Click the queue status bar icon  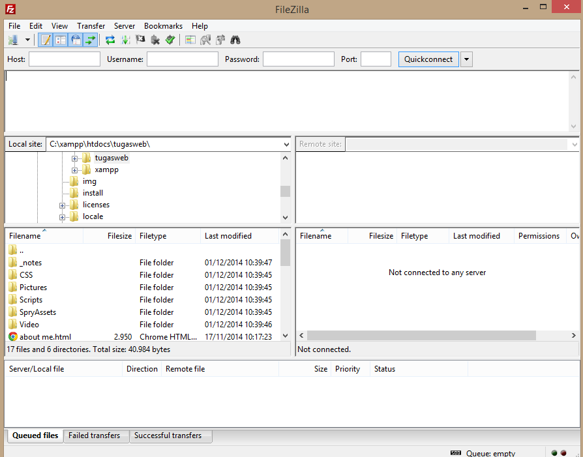[455, 453]
